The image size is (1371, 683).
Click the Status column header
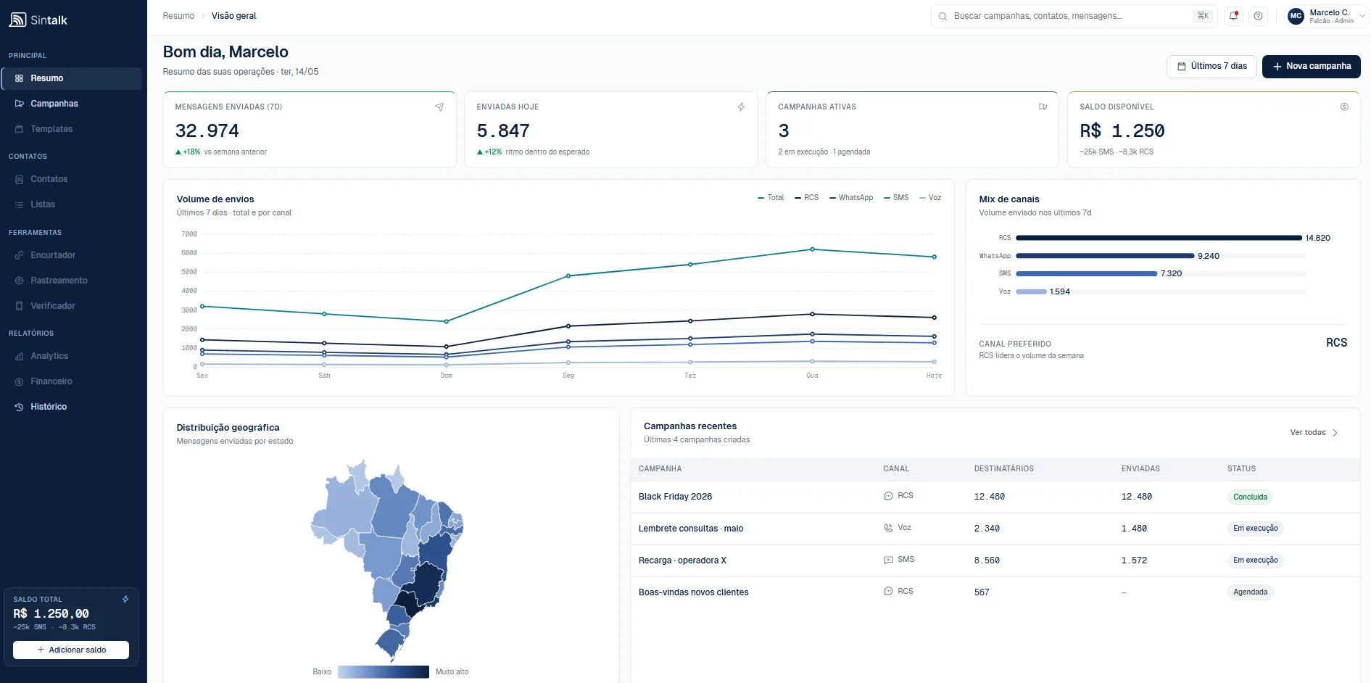tap(1241, 469)
